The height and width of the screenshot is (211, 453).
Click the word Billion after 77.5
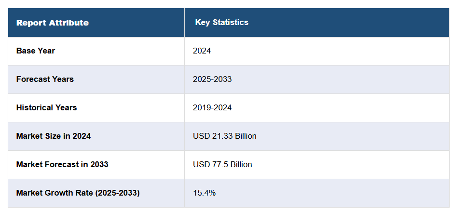pos(241,164)
